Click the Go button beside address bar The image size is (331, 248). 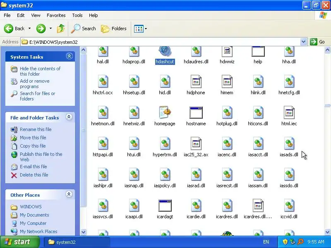coord(317,42)
